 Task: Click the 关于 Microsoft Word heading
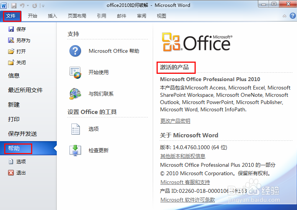tap(189, 135)
